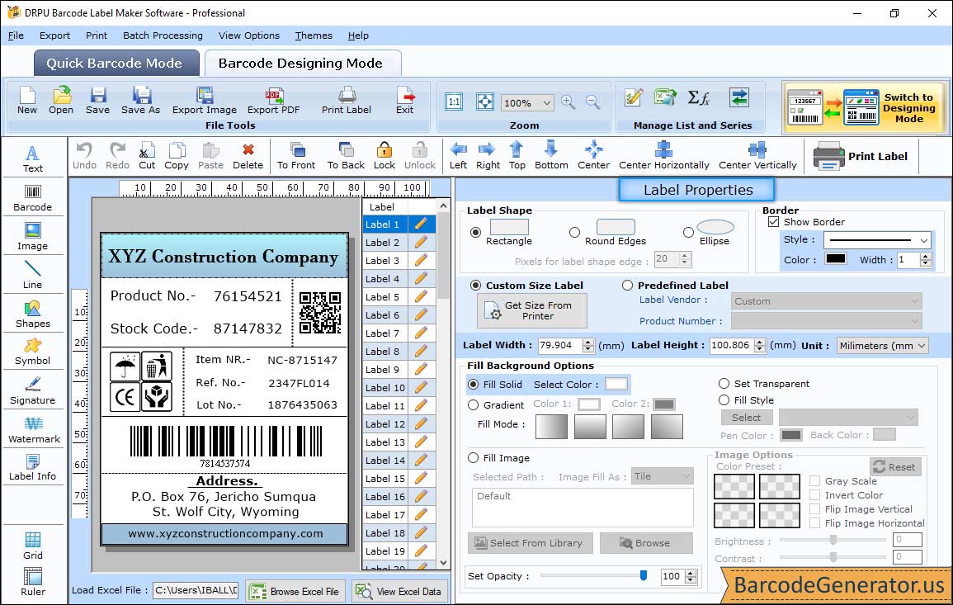Click Fill Solid Select Color swatch
The height and width of the screenshot is (605, 953).
(x=616, y=384)
